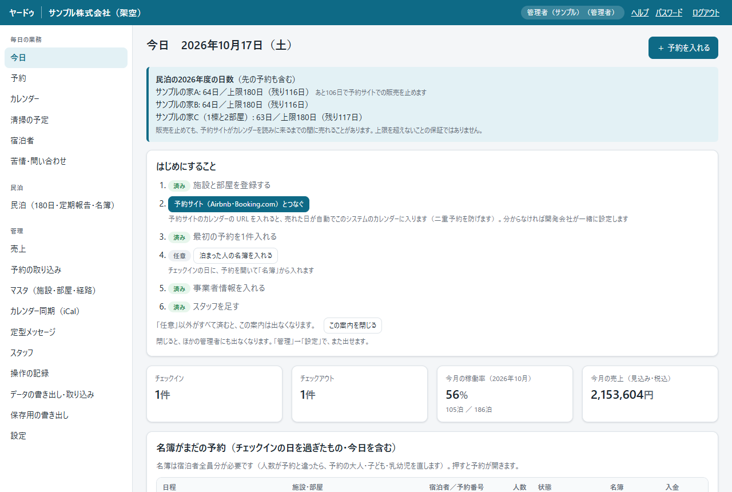
Task: Open the 今日 sidebar page
Action: pyautogui.click(x=66, y=58)
